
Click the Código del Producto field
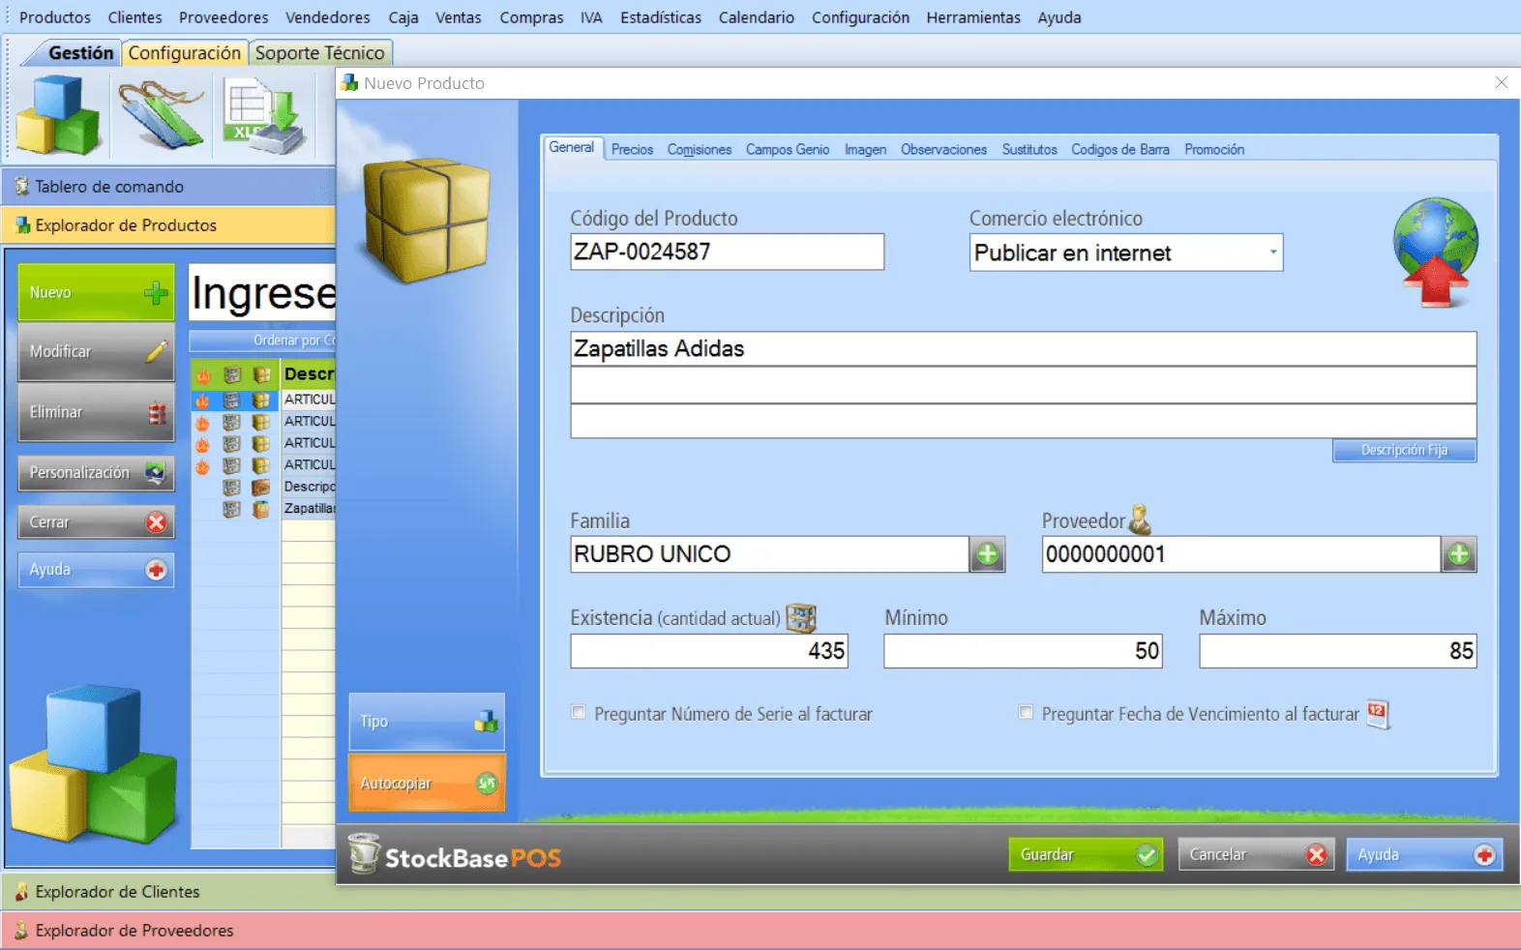point(727,252)
